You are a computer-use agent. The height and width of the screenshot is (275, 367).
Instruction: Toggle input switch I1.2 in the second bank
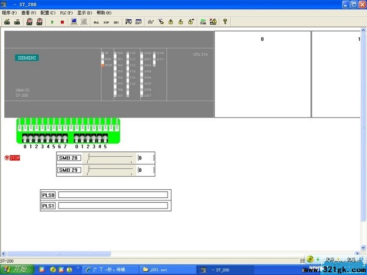[x=88, y=138]
